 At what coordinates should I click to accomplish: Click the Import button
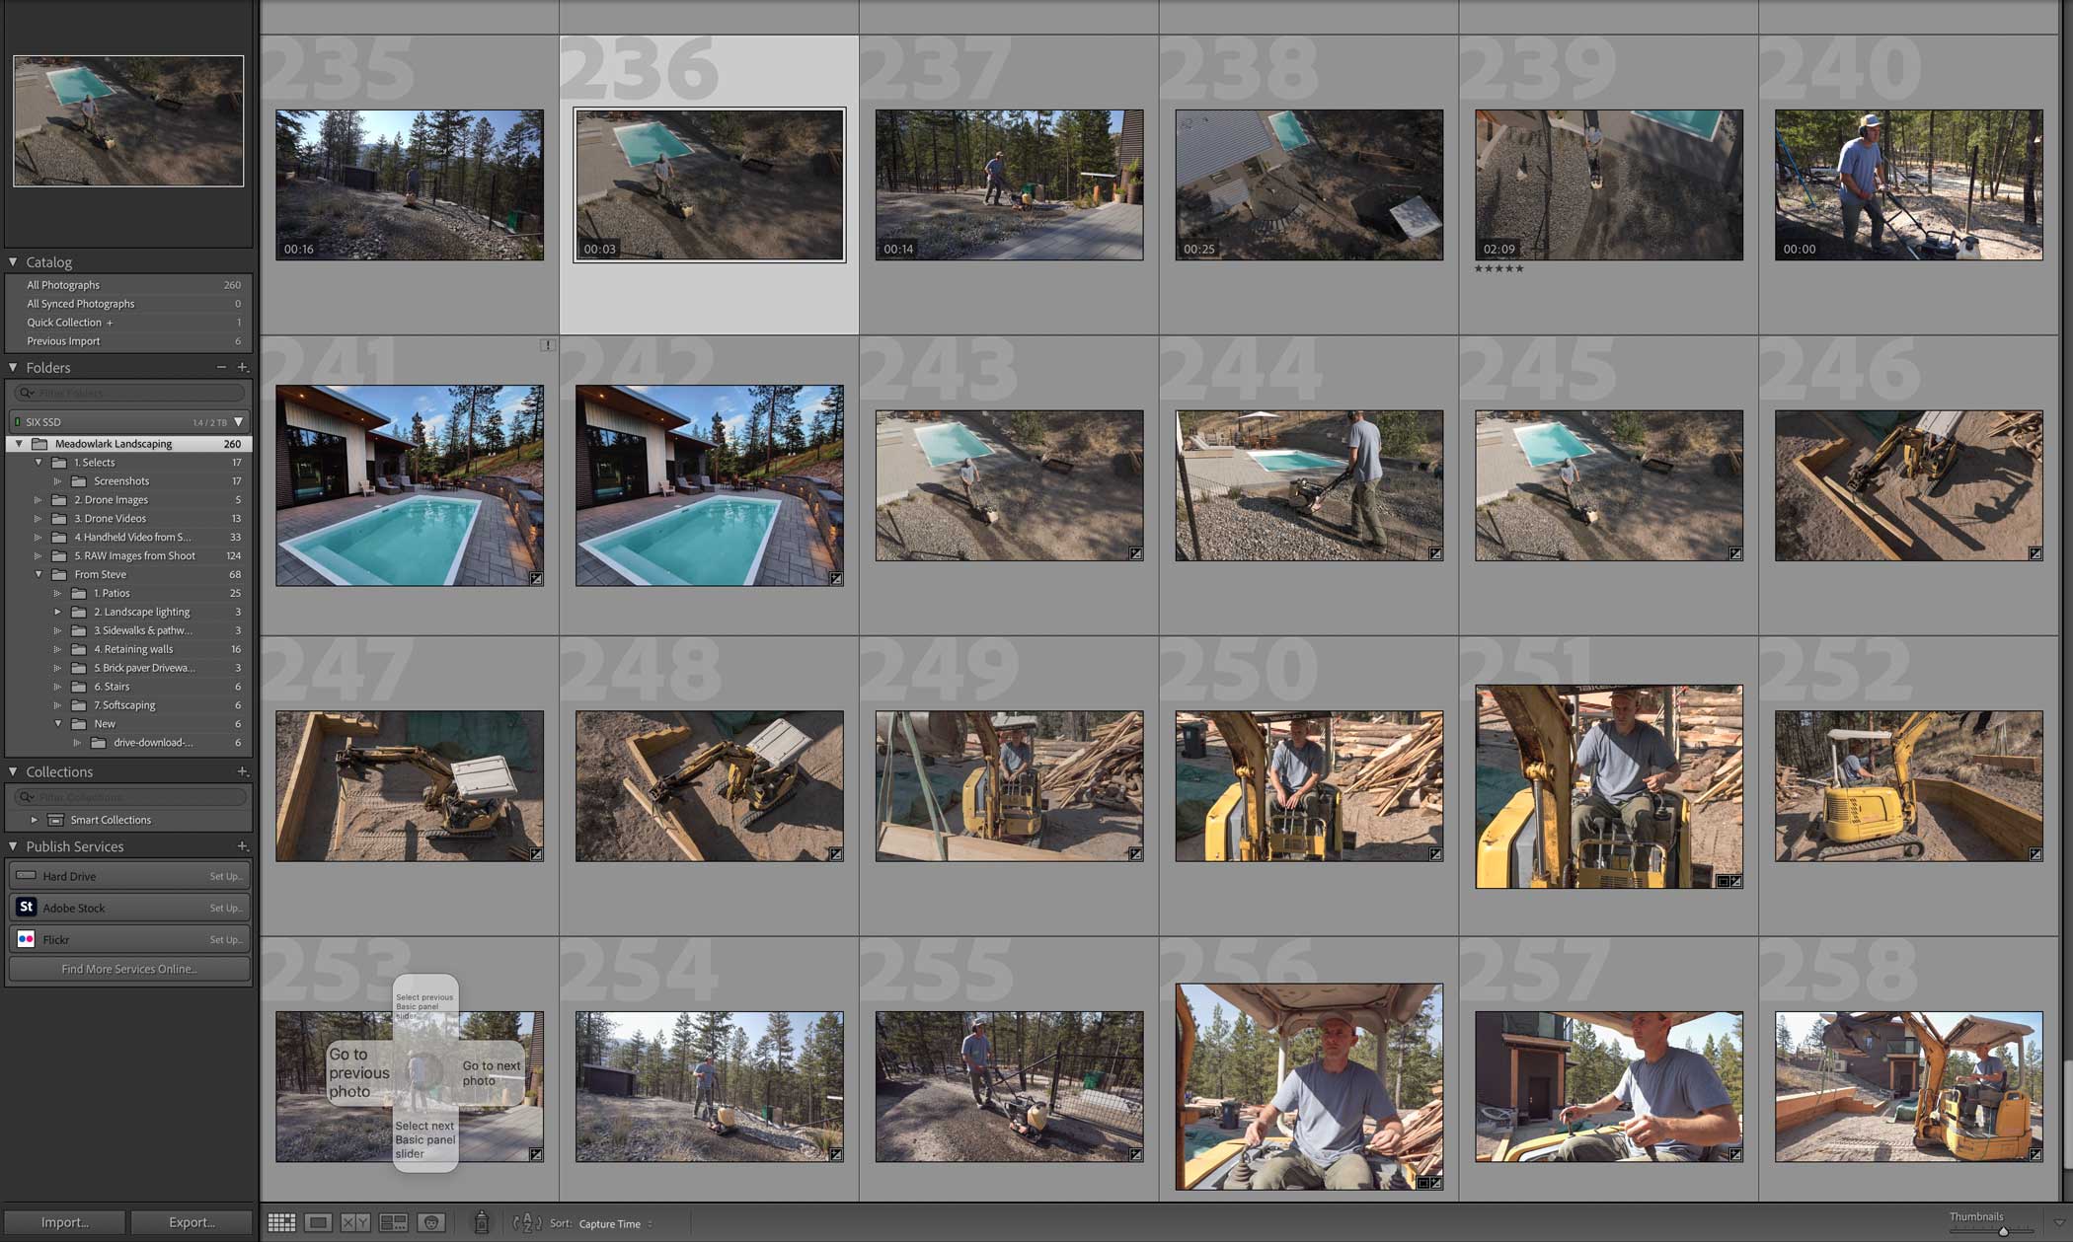pos(64,1222)
